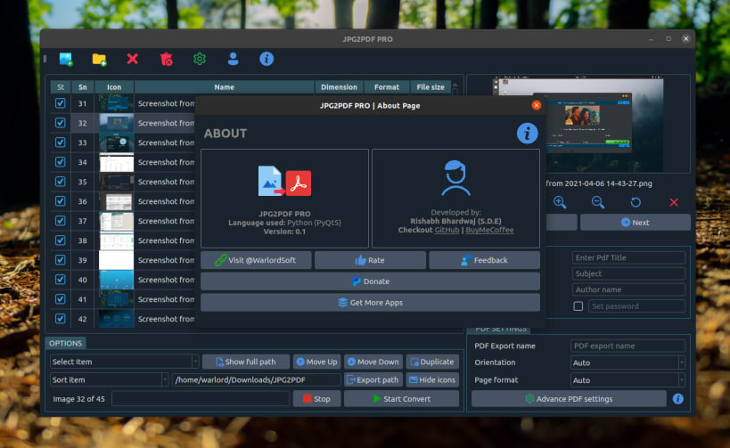Click the Donate button
The width and height of the screenshot is (730, 448).
click(x=370, y=281)
